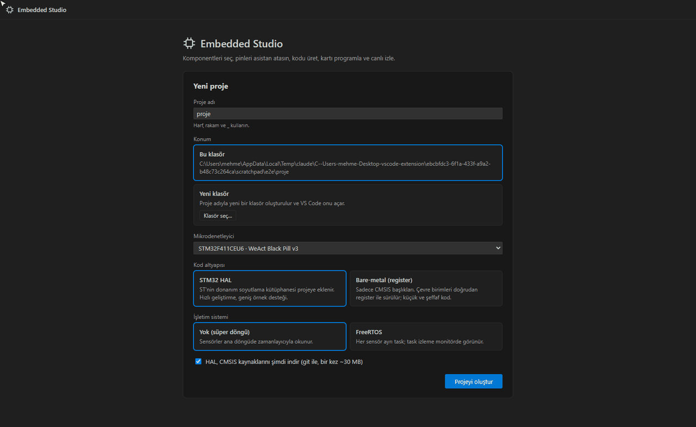Click the Projeyi oluştur button
The image size is (696, 427).
tap(474, 381)
